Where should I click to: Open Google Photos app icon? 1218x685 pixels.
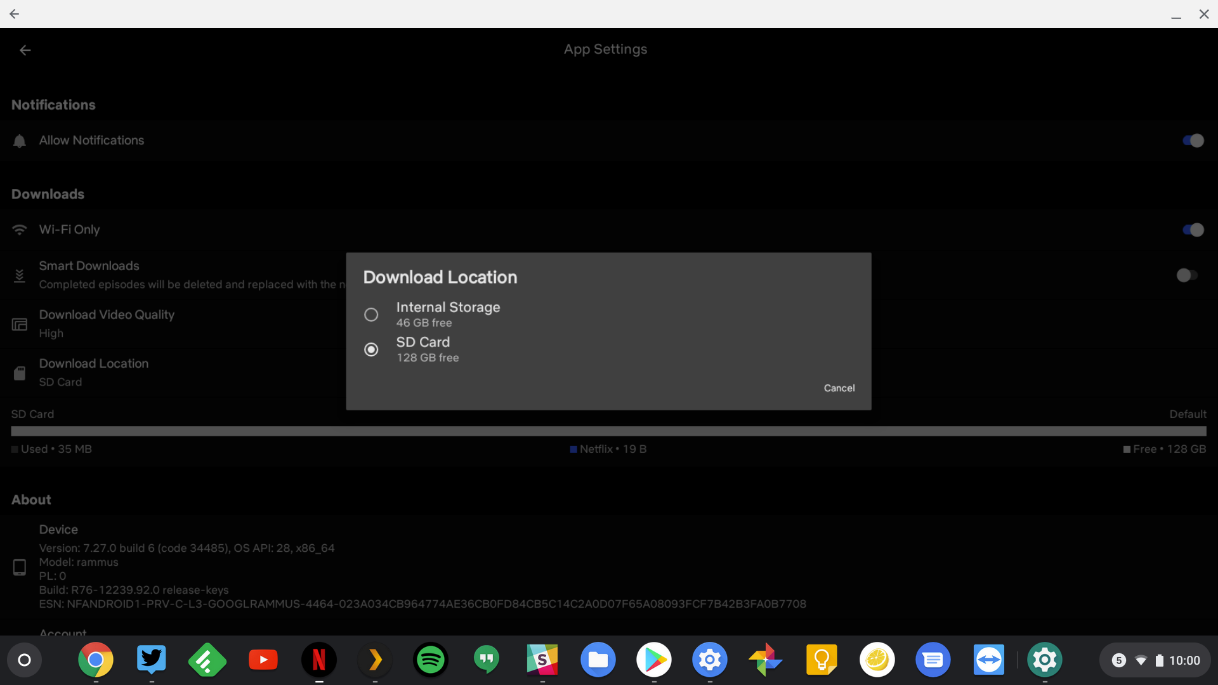[766, 661]
